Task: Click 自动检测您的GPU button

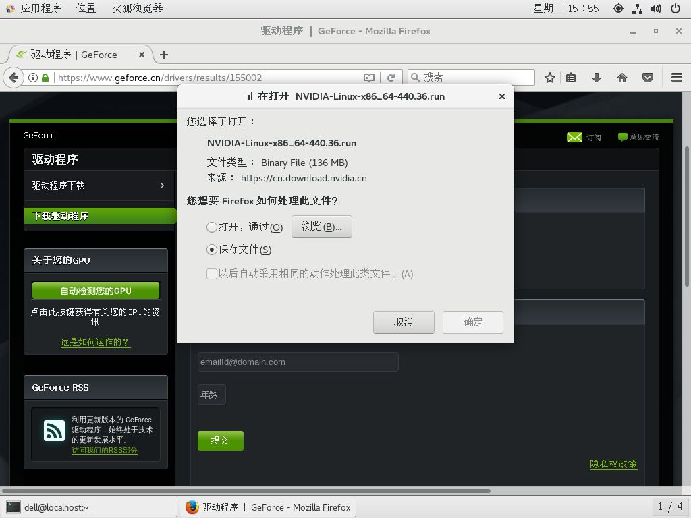Action: click(x=96, y=291)
